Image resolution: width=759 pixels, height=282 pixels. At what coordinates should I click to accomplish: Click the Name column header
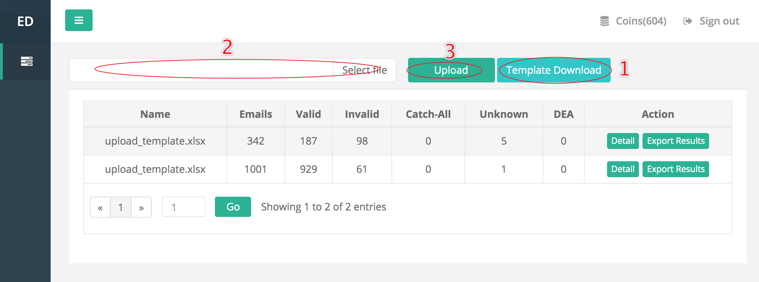click(x=155, y=114)
